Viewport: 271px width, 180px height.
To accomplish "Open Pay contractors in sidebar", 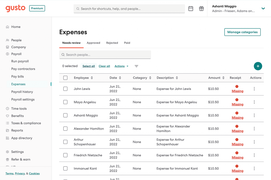I will click(x=23, y=69).
